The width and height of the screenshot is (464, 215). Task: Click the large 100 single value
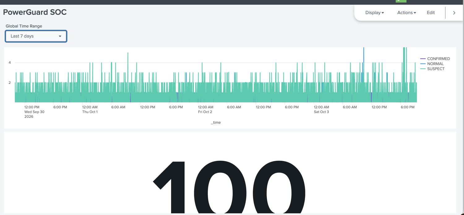pos(229,187)
